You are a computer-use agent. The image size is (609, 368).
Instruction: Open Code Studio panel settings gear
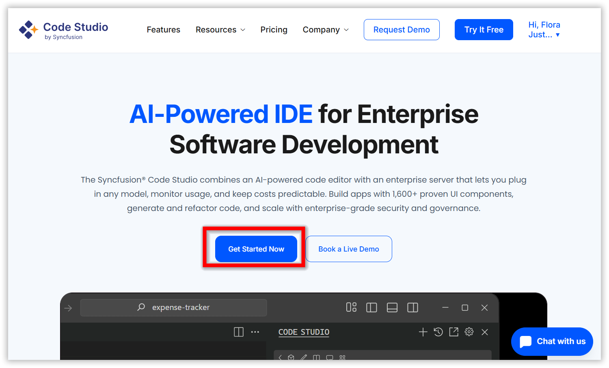(469, 332)
